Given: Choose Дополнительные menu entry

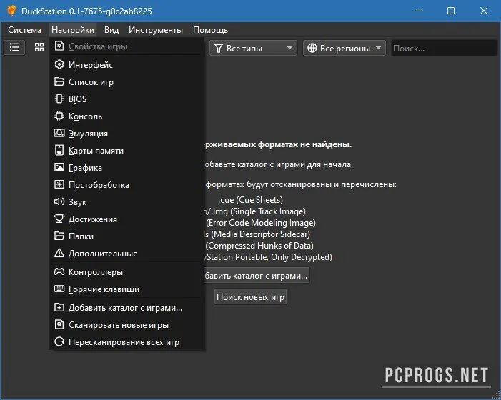Looking at the screenshot, I should coord(127,253).
